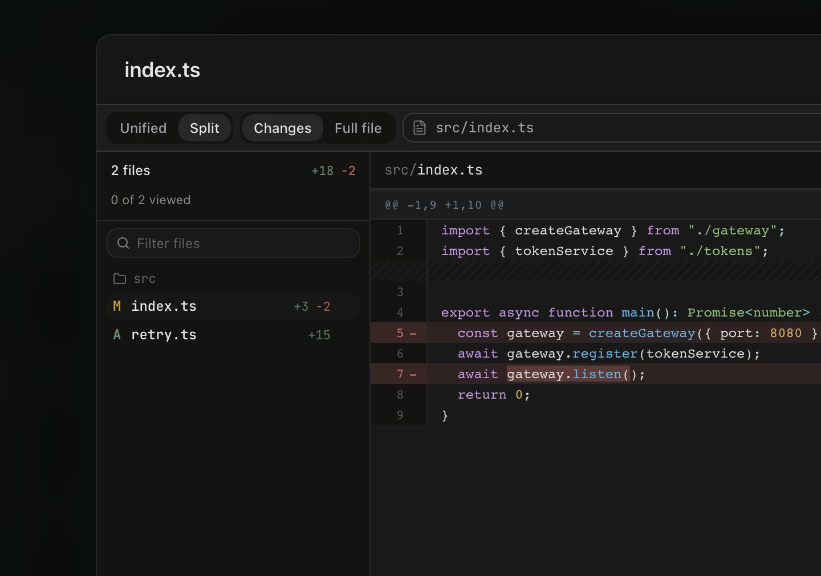Click the A added badge for retry.ts
Image resolution: width=821 pixels, height=576 pixels.
point(117,335)
